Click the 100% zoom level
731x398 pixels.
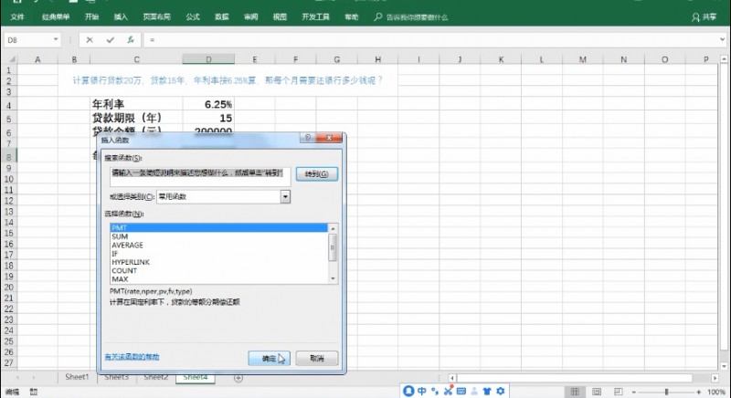click(716, 393)
